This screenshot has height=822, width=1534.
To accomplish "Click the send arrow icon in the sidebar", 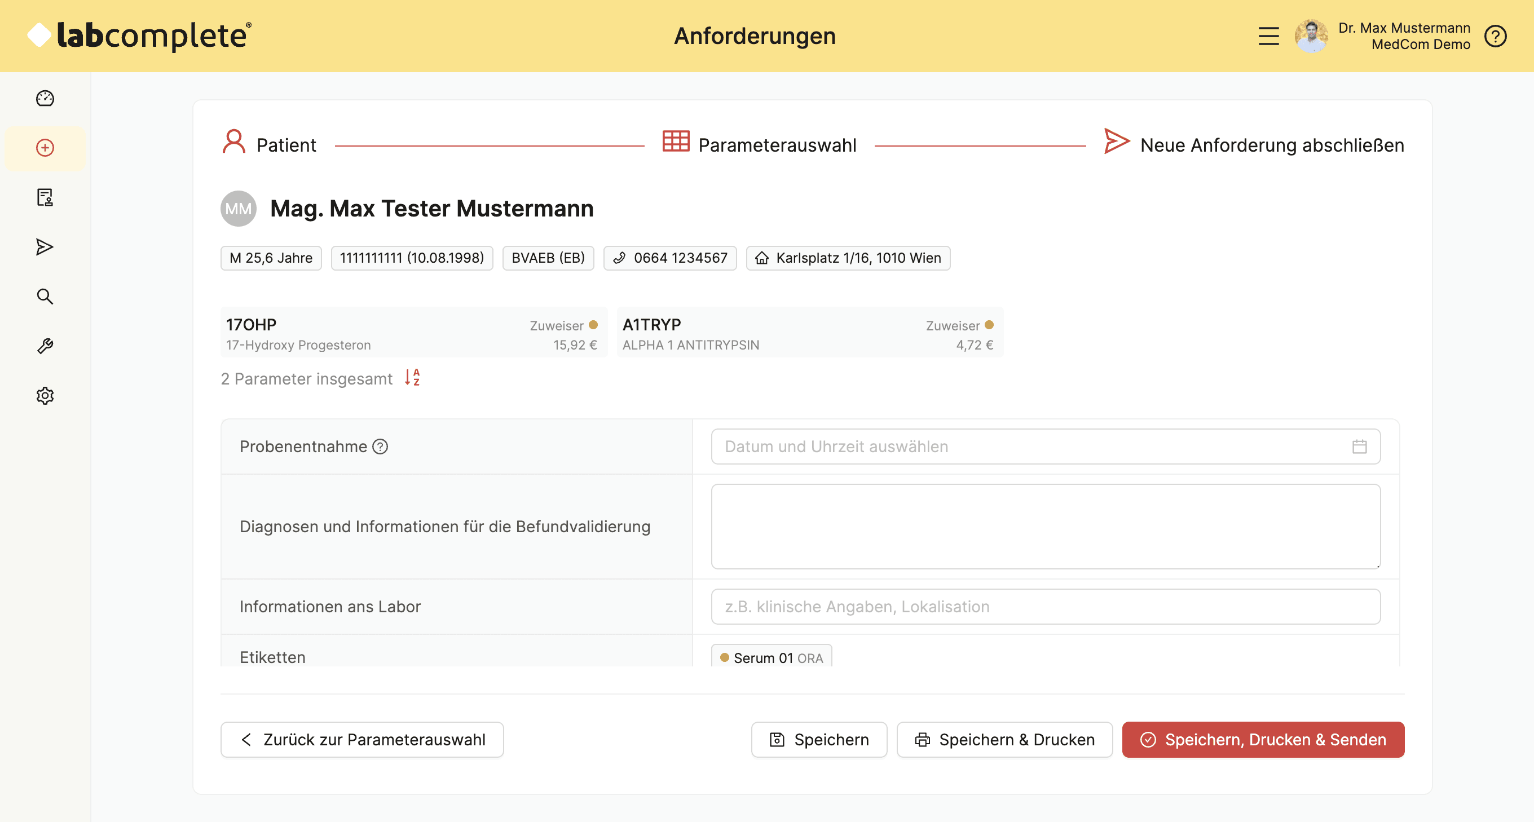I will pos(45,246).
